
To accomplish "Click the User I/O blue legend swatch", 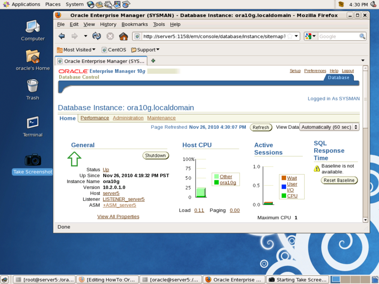I will point(284,187).
